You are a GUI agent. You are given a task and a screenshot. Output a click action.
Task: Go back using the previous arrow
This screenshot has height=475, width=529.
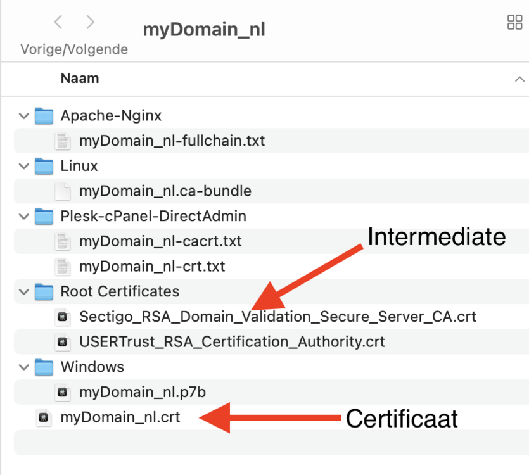click(58, 23)
